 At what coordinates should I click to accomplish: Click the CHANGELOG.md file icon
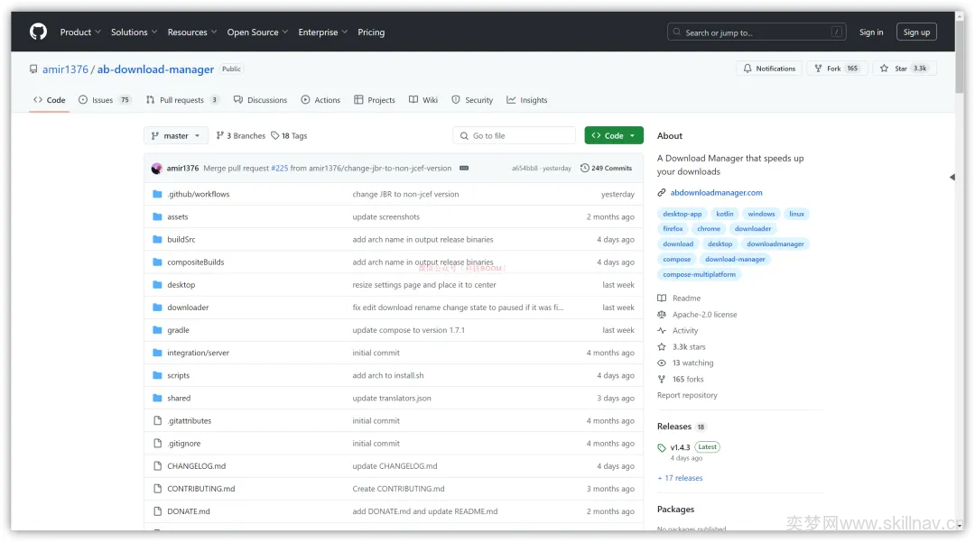coord(157,465)
